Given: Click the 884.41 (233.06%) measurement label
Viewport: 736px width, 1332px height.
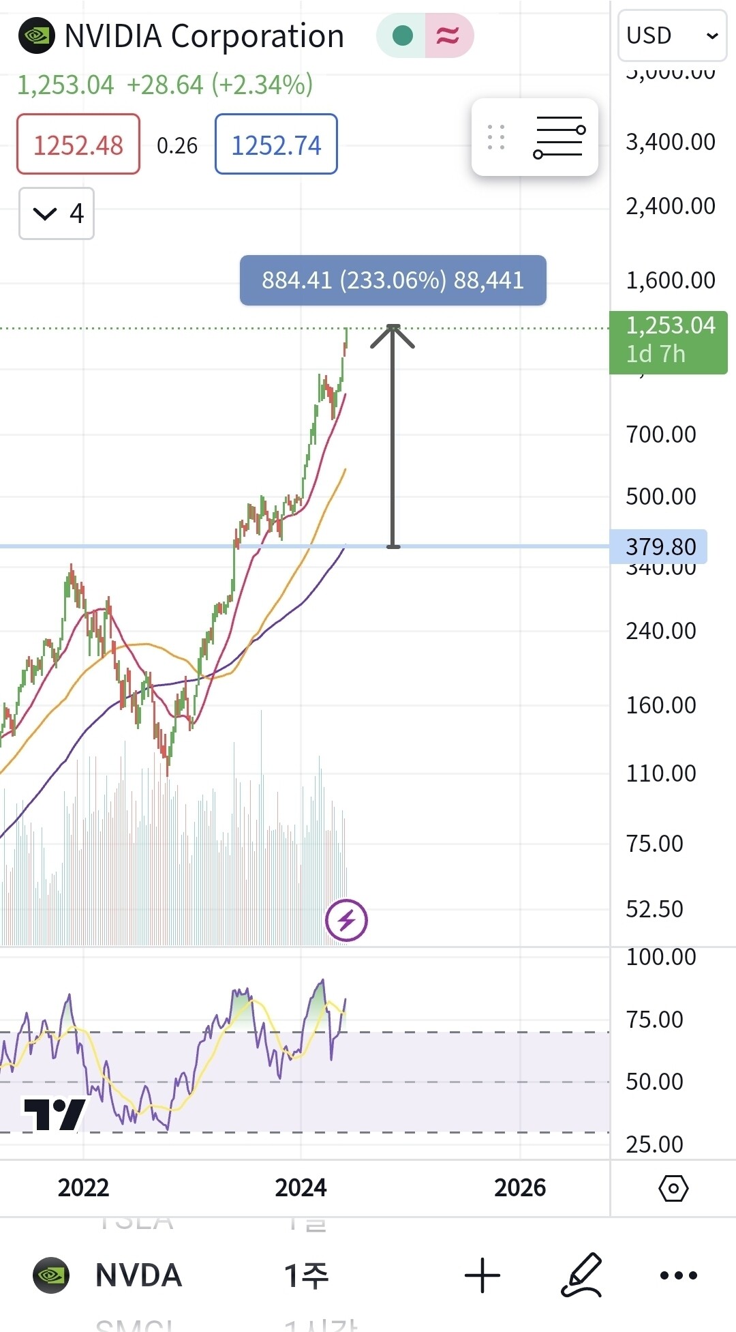Looking at the screenshot, I should 393,280.
